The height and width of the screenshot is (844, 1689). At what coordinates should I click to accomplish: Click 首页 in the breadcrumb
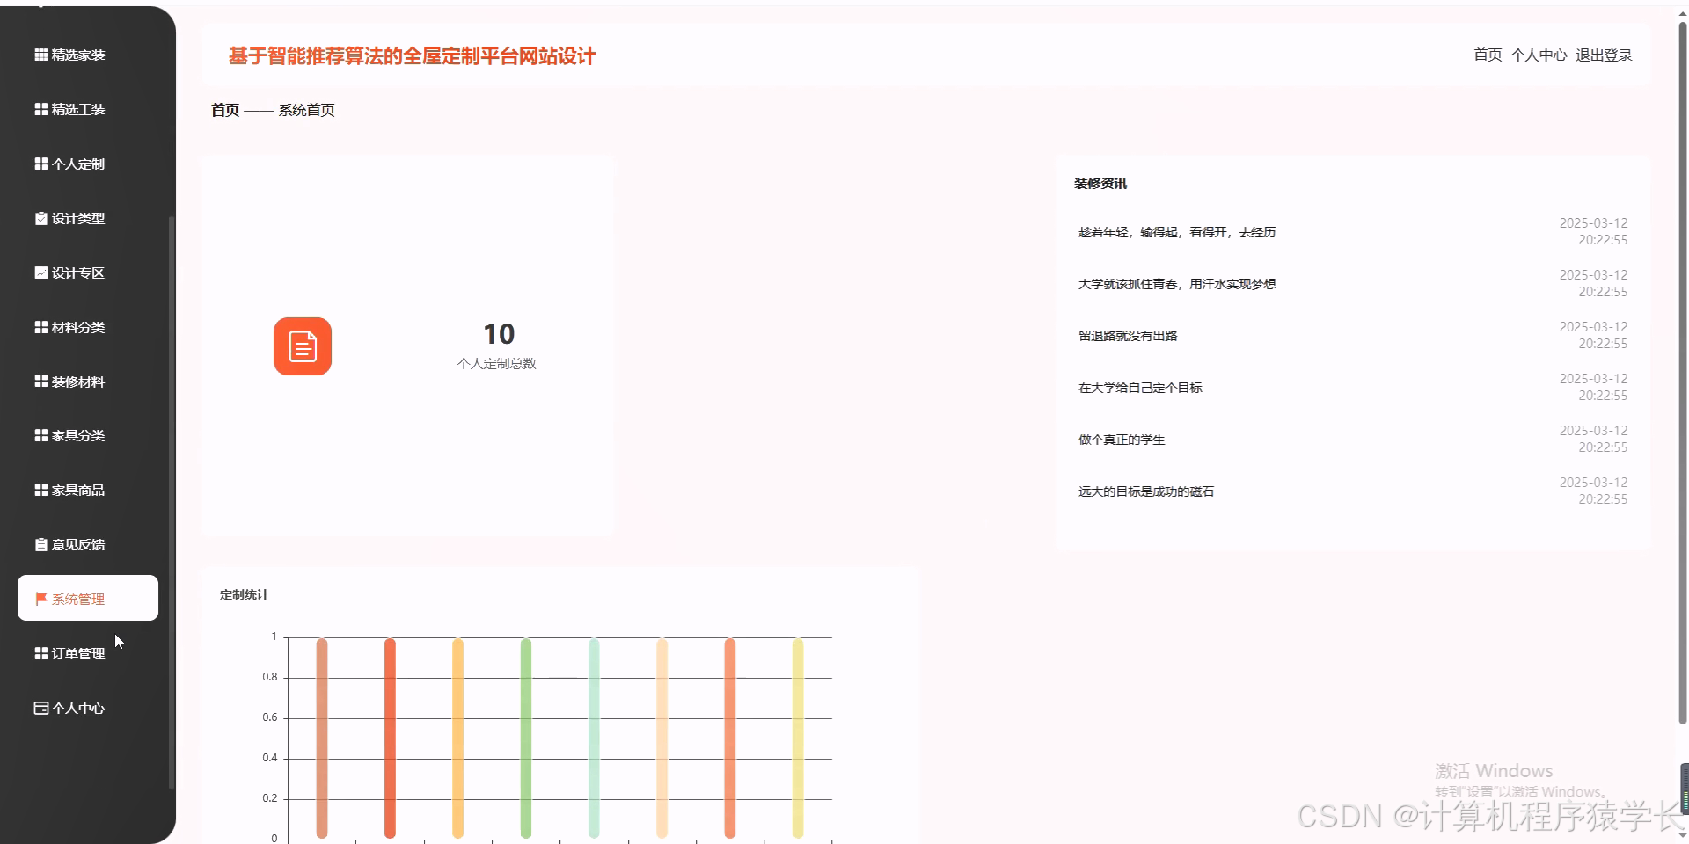[225, 110]
